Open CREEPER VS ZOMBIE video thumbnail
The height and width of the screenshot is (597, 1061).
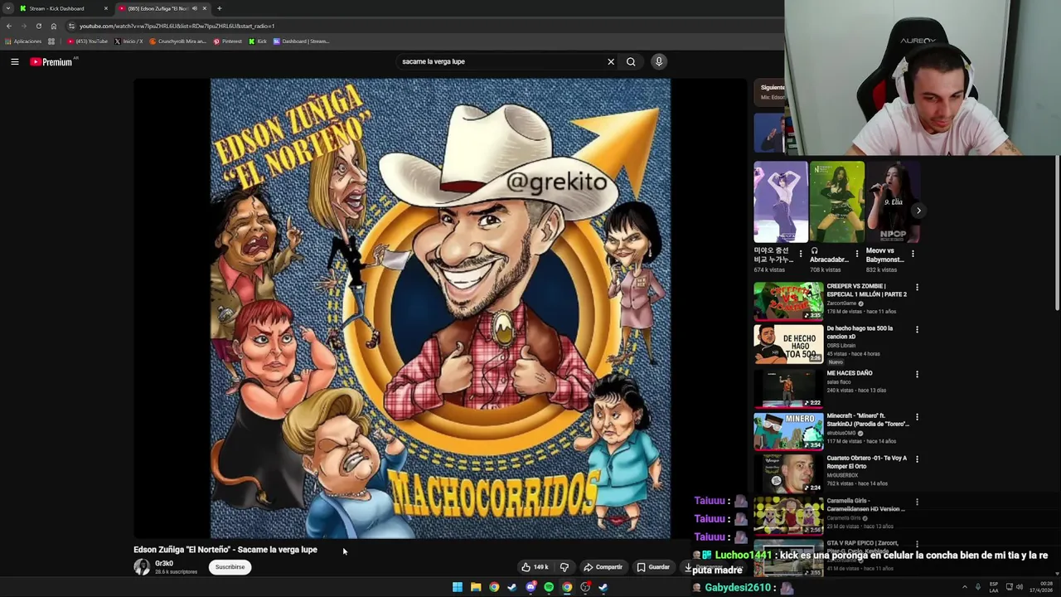click(x=788, y=301)
